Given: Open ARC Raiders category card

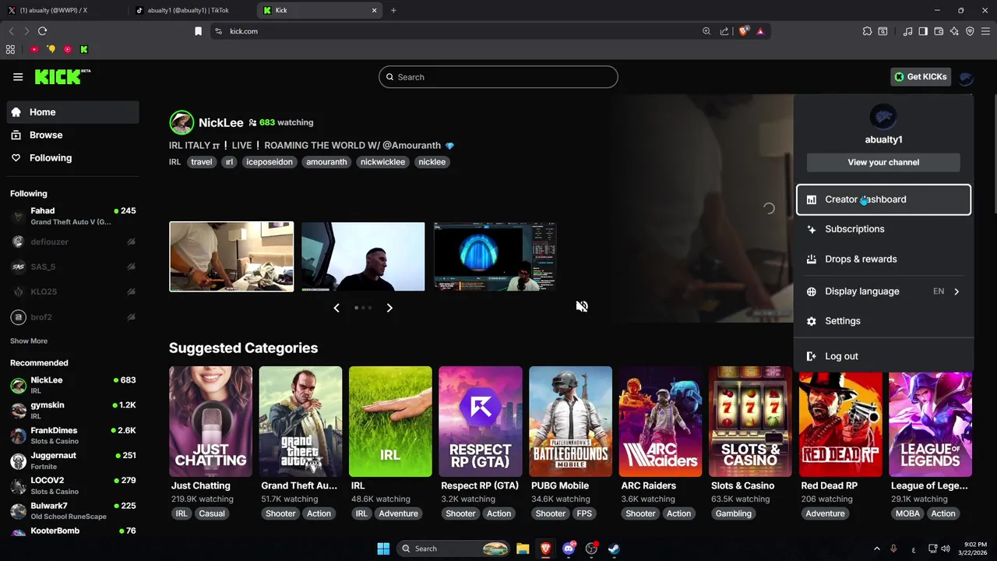Looking at the screenshot, I should click(x=661, y=422).
